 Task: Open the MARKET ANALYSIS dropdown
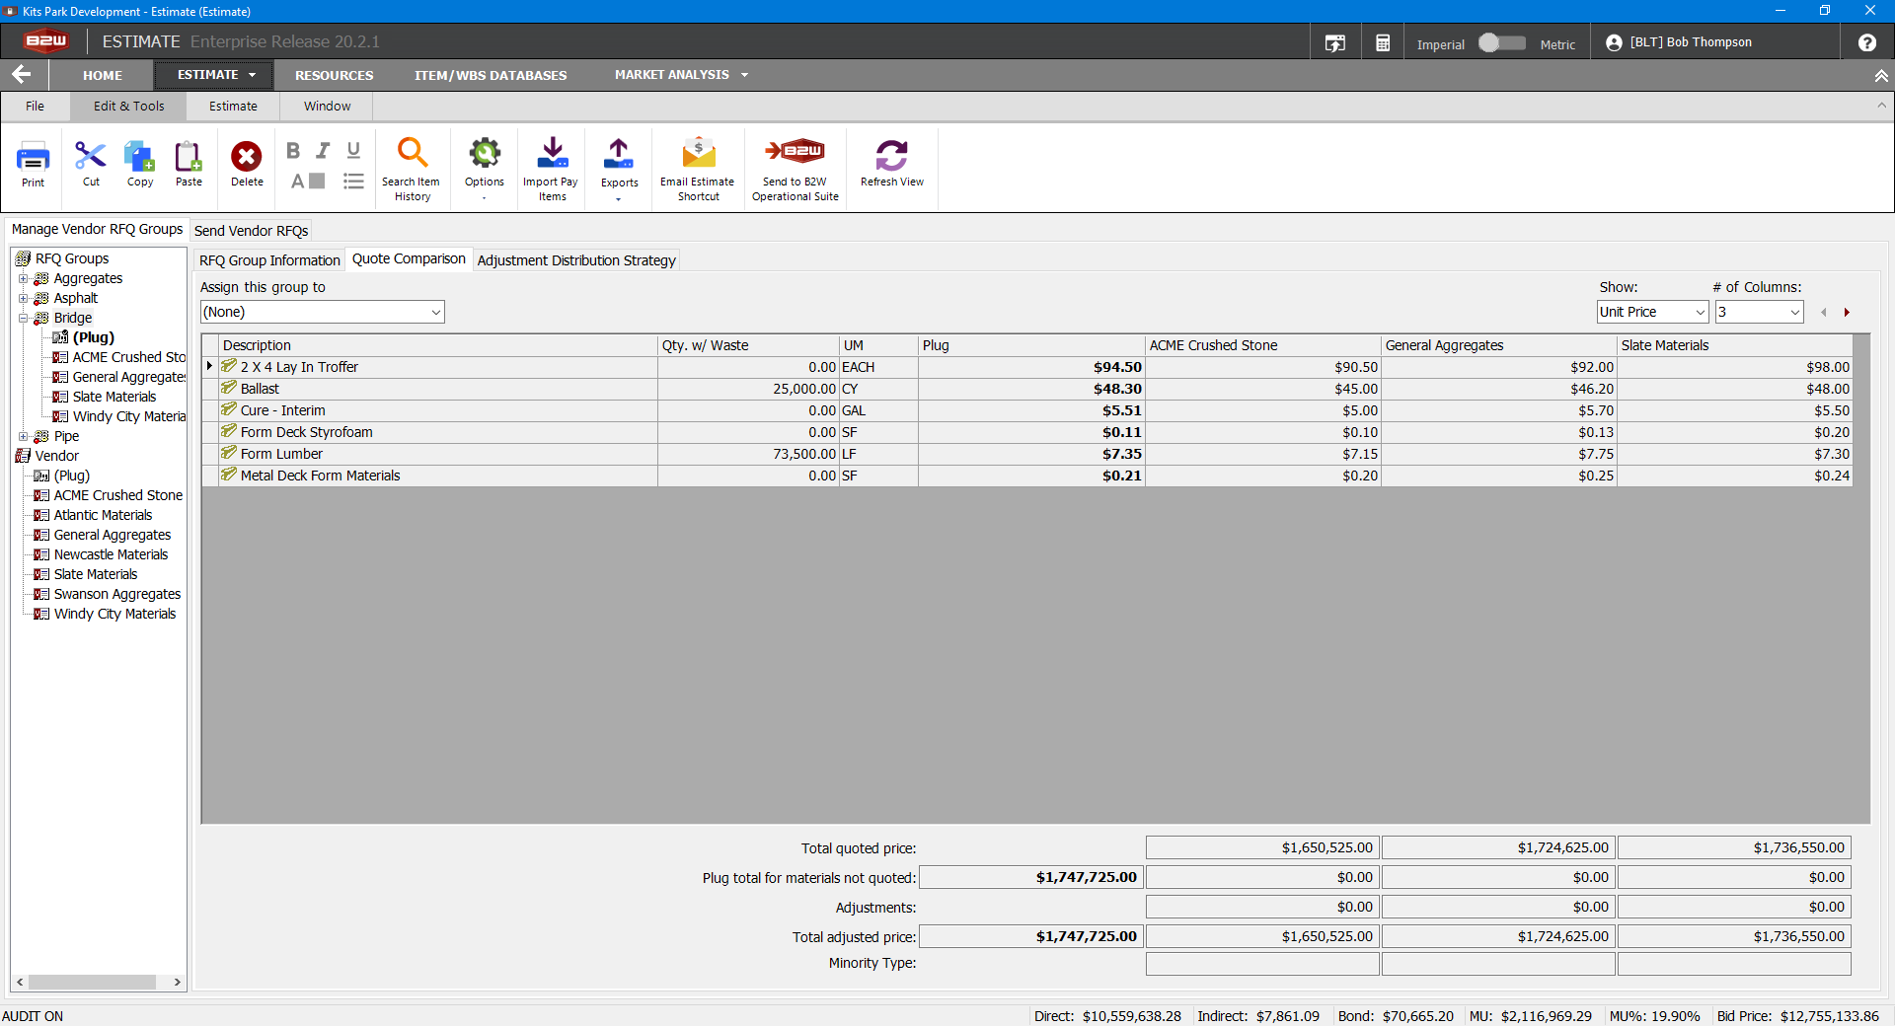[681, 75]
